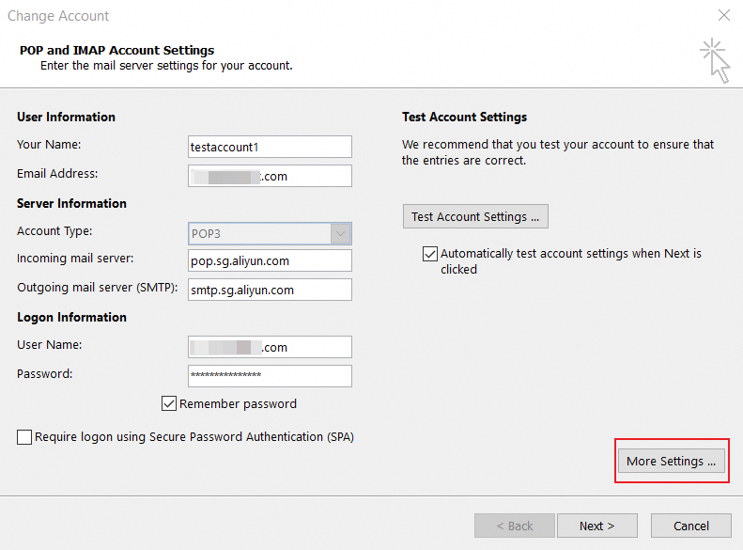This screenshot has width=743, height=550.
Task: Toggle automatic account settings test checkbox
Action: coord(430,254)
